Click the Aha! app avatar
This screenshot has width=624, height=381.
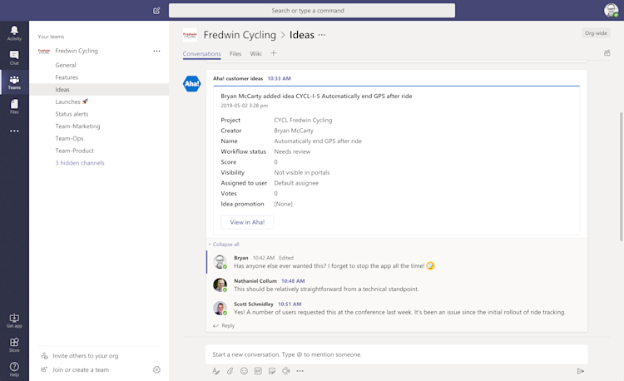pos(192,83)
